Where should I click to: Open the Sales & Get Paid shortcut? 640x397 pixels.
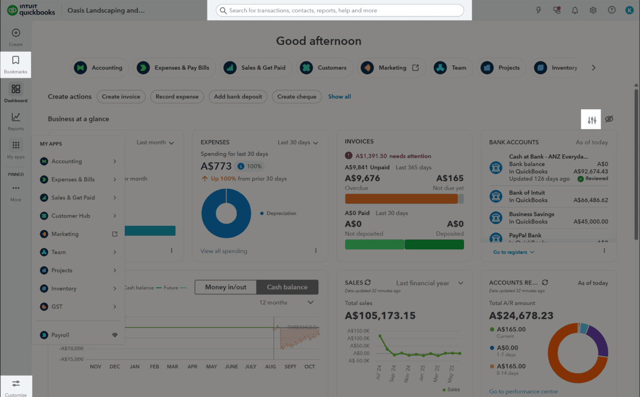[255, 68]
